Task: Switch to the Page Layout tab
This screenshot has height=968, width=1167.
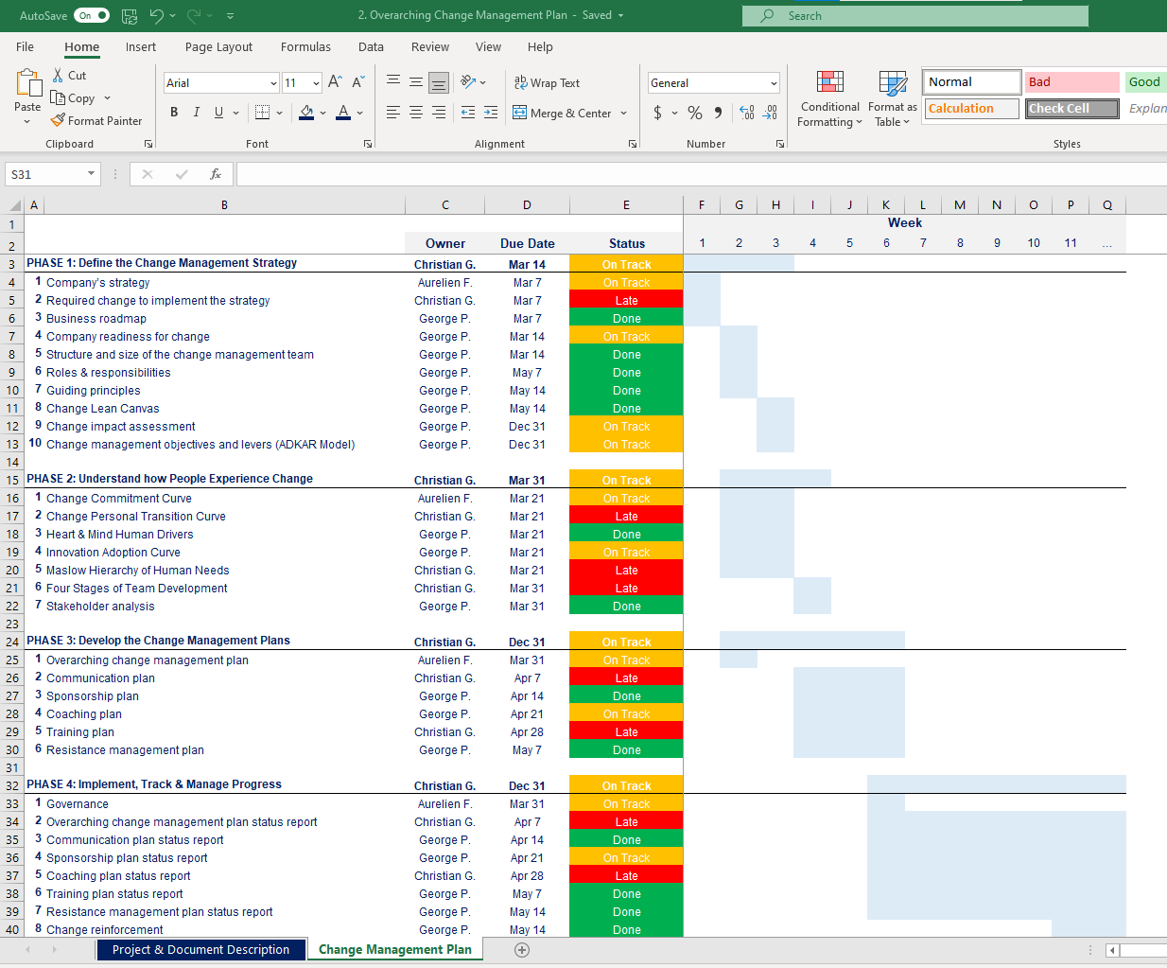Action: click(218, 46)
